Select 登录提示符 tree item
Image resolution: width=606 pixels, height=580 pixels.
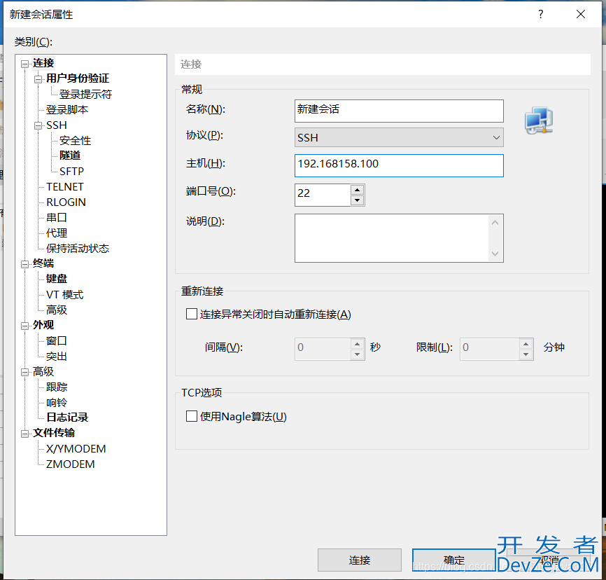click(85, 95)
